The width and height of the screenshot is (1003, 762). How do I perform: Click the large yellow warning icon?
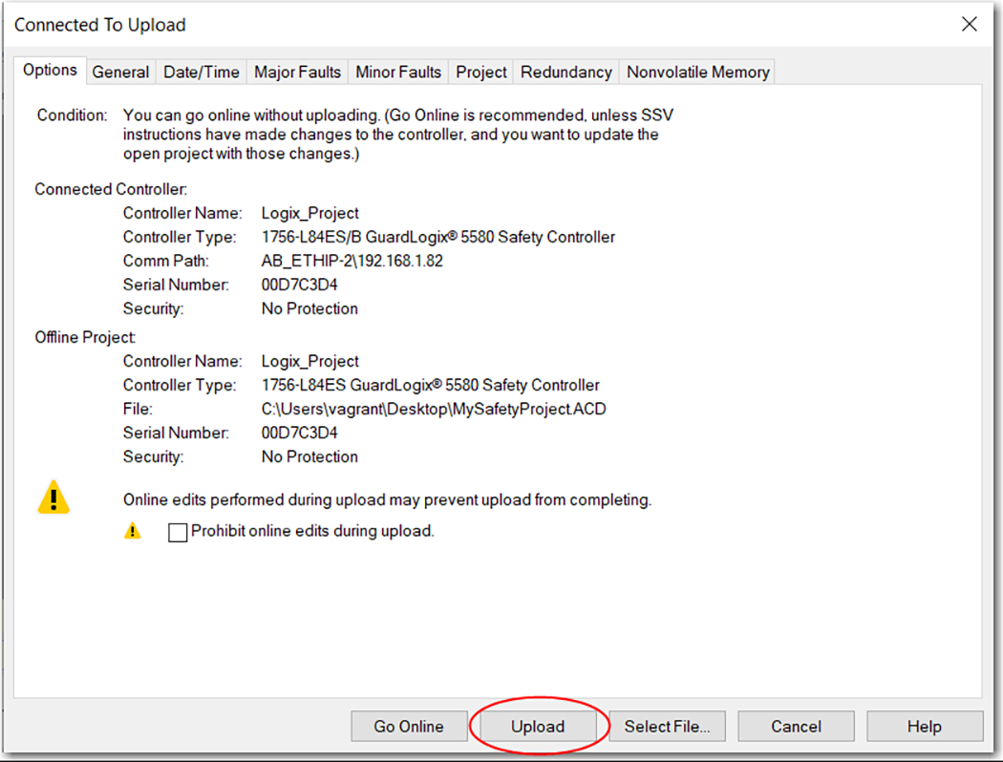[x=53, y=497]
